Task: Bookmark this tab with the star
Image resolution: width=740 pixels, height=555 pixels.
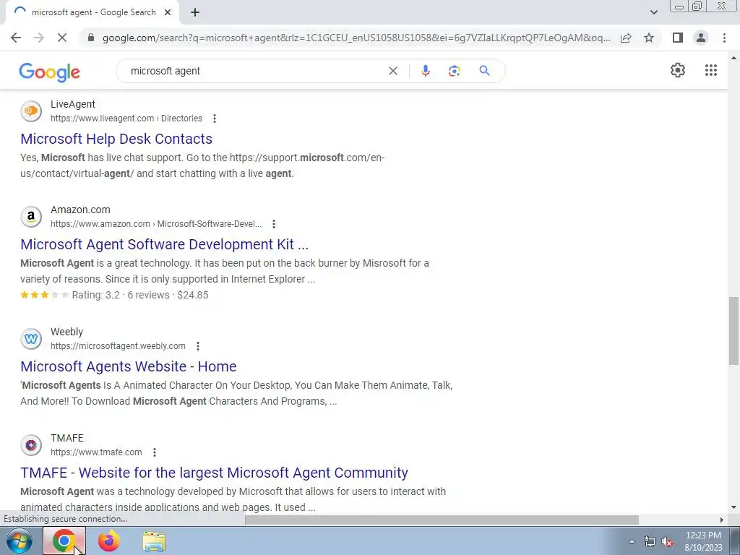Action: tap(649, 38)
